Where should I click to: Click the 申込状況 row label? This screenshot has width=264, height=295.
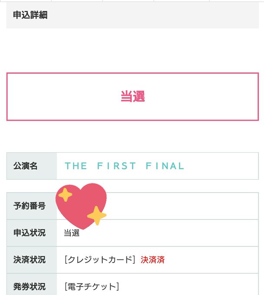click(30, 233)
